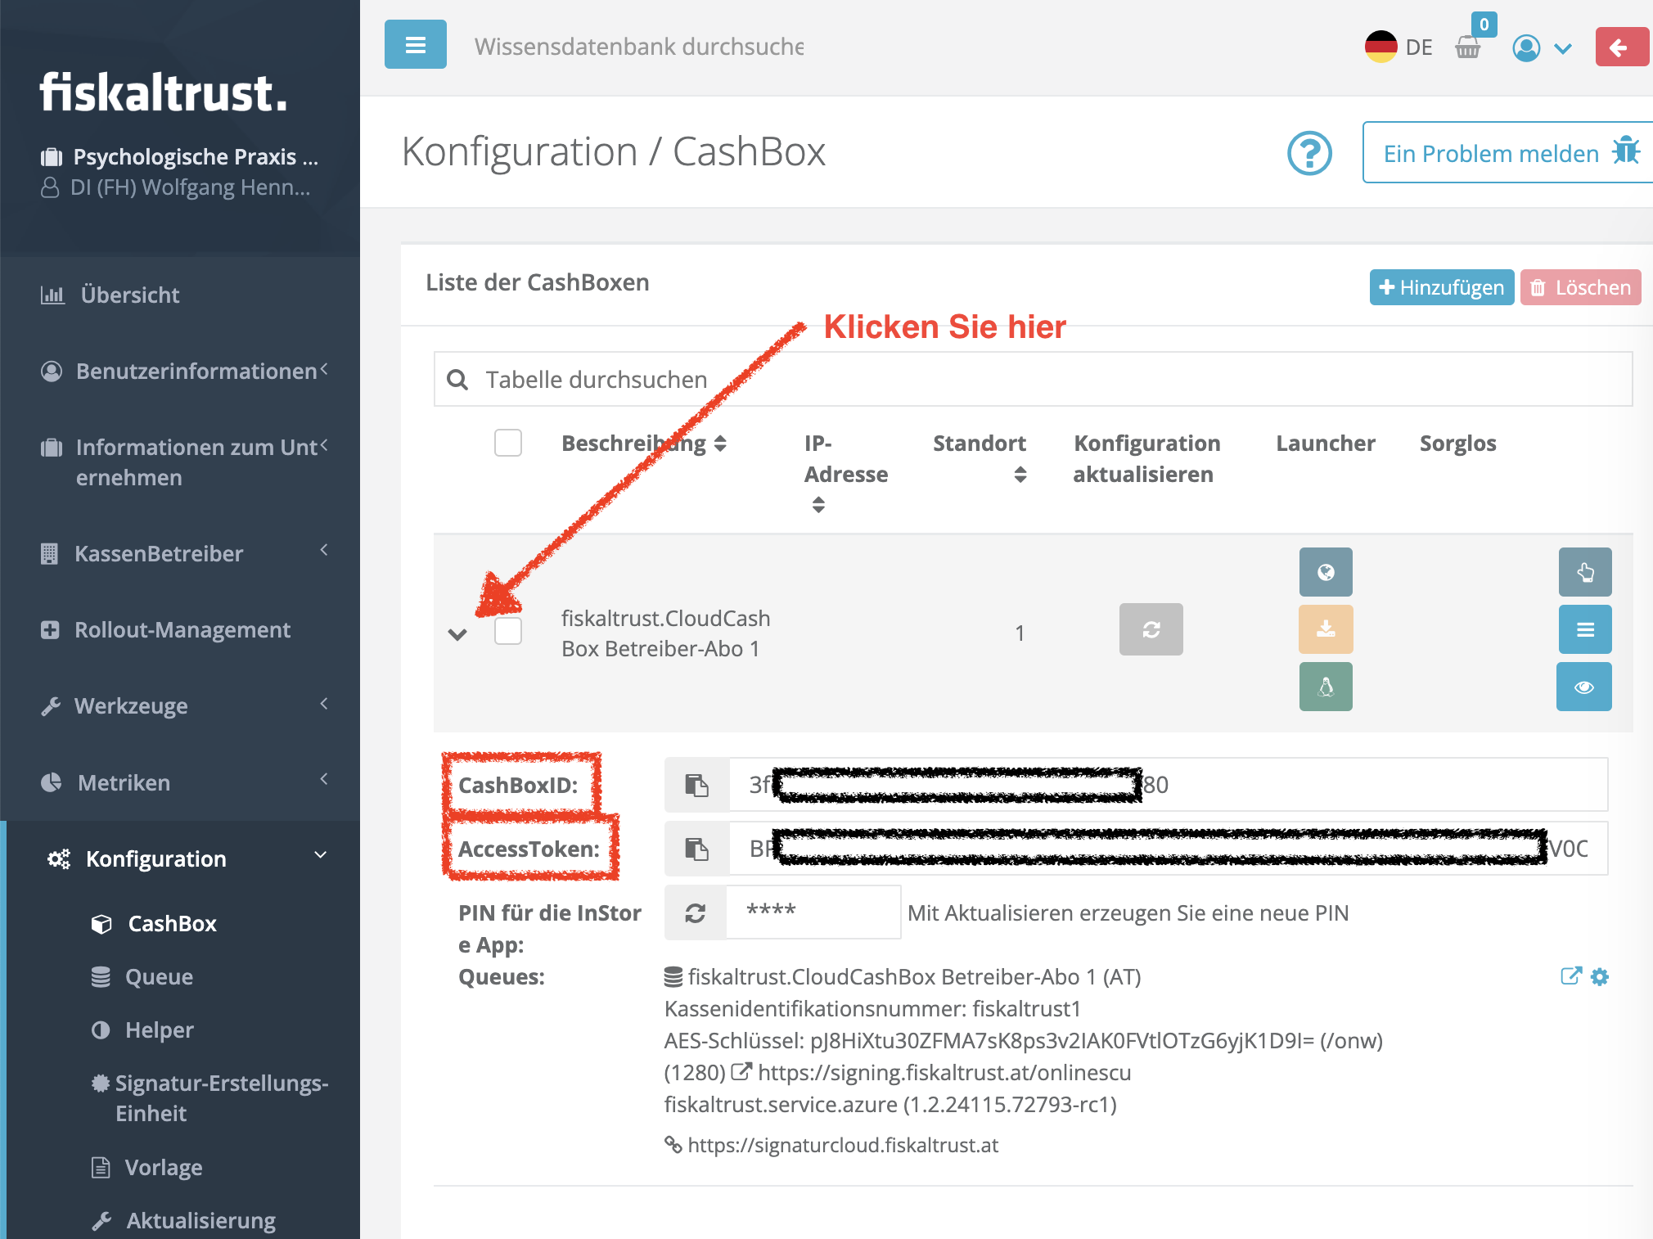Viewport: 1653px width, 1239px height.
Task: Click the refresh configuration button
Action: point(1151,629)
